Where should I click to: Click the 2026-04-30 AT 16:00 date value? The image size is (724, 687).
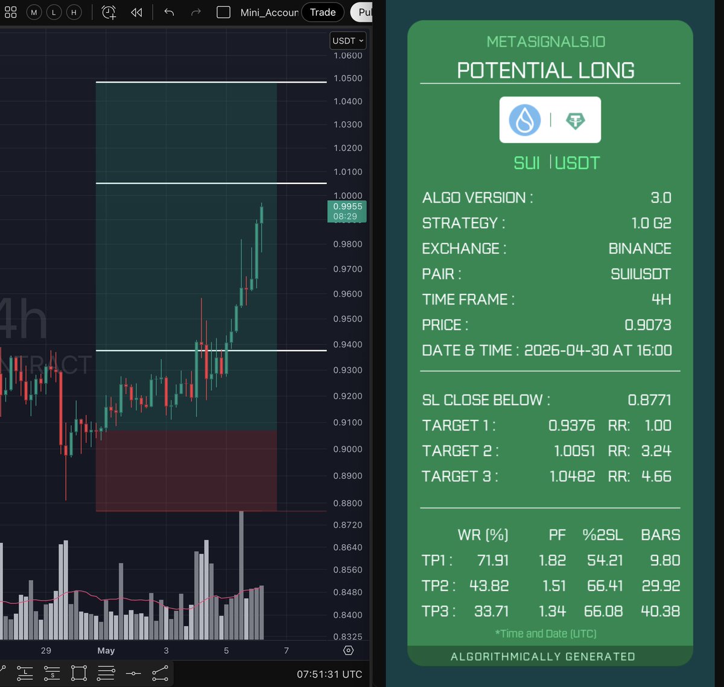coord(598,350)
